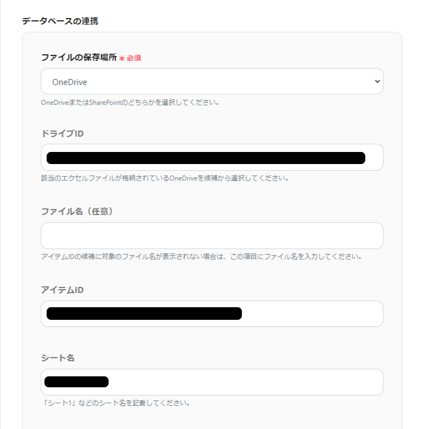Click the masked value inside the シート名 field
This screenshot has width=424, height=429.
tap(76, 382)
